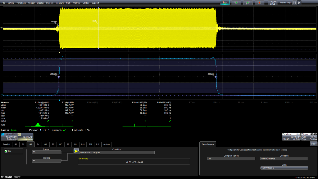Resume processing with the play icon
The width and height of the screenshot is (318, 179).
click(299, 2)
